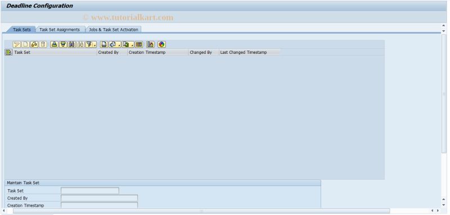The height and width of the screenshot is (215, 450).
Task: Open the Views dropdown arrow
Action: [x=119, y=44]
